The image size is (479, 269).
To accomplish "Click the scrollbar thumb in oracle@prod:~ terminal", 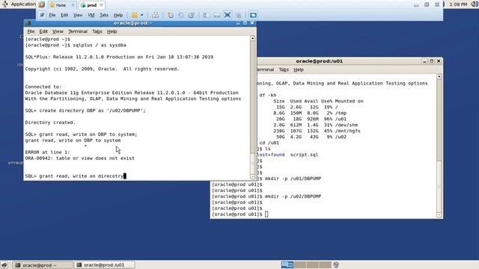I will pyautogui.click(x=253, y=163).
